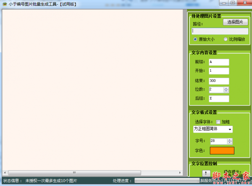Click the 处理进度 progress bar
The image size is (252, 186).
click(x=167, y=181)
